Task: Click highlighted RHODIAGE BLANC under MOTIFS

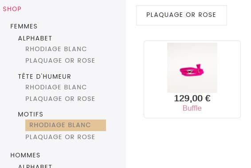Action: tap(66, 125)
